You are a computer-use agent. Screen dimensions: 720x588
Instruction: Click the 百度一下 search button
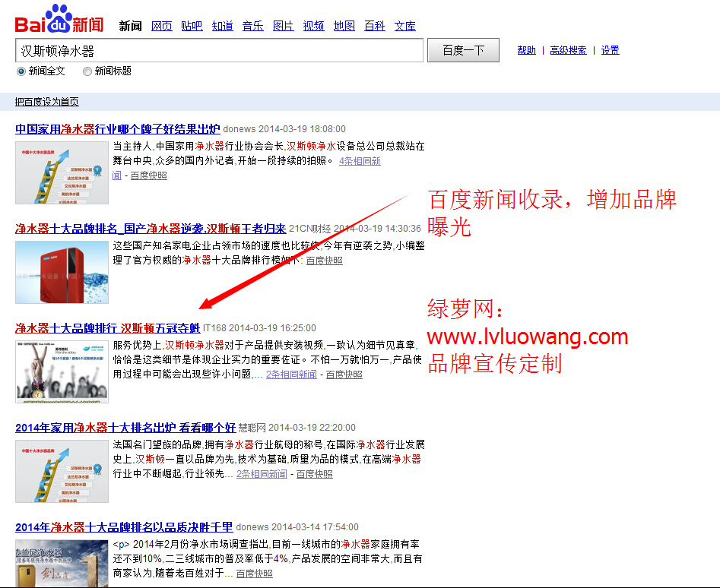tap(463, 50)
